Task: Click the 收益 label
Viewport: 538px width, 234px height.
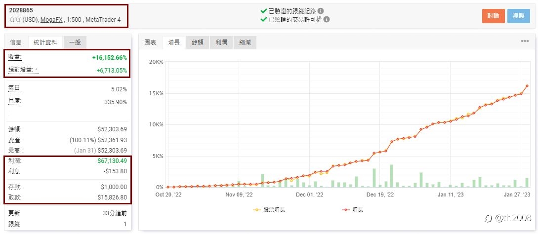Action: pos(15,57)
